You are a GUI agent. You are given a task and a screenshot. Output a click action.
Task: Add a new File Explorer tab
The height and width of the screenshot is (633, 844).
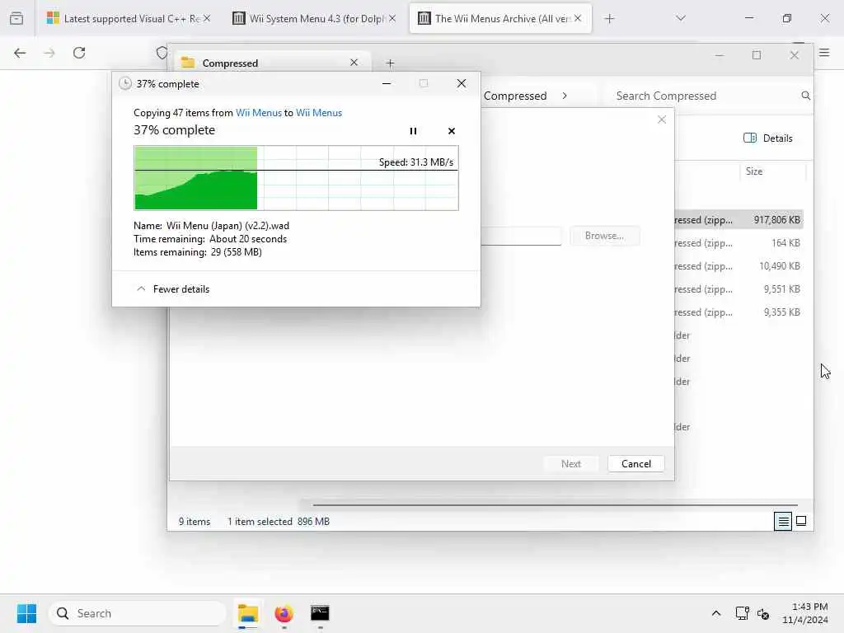pos(390,63)
